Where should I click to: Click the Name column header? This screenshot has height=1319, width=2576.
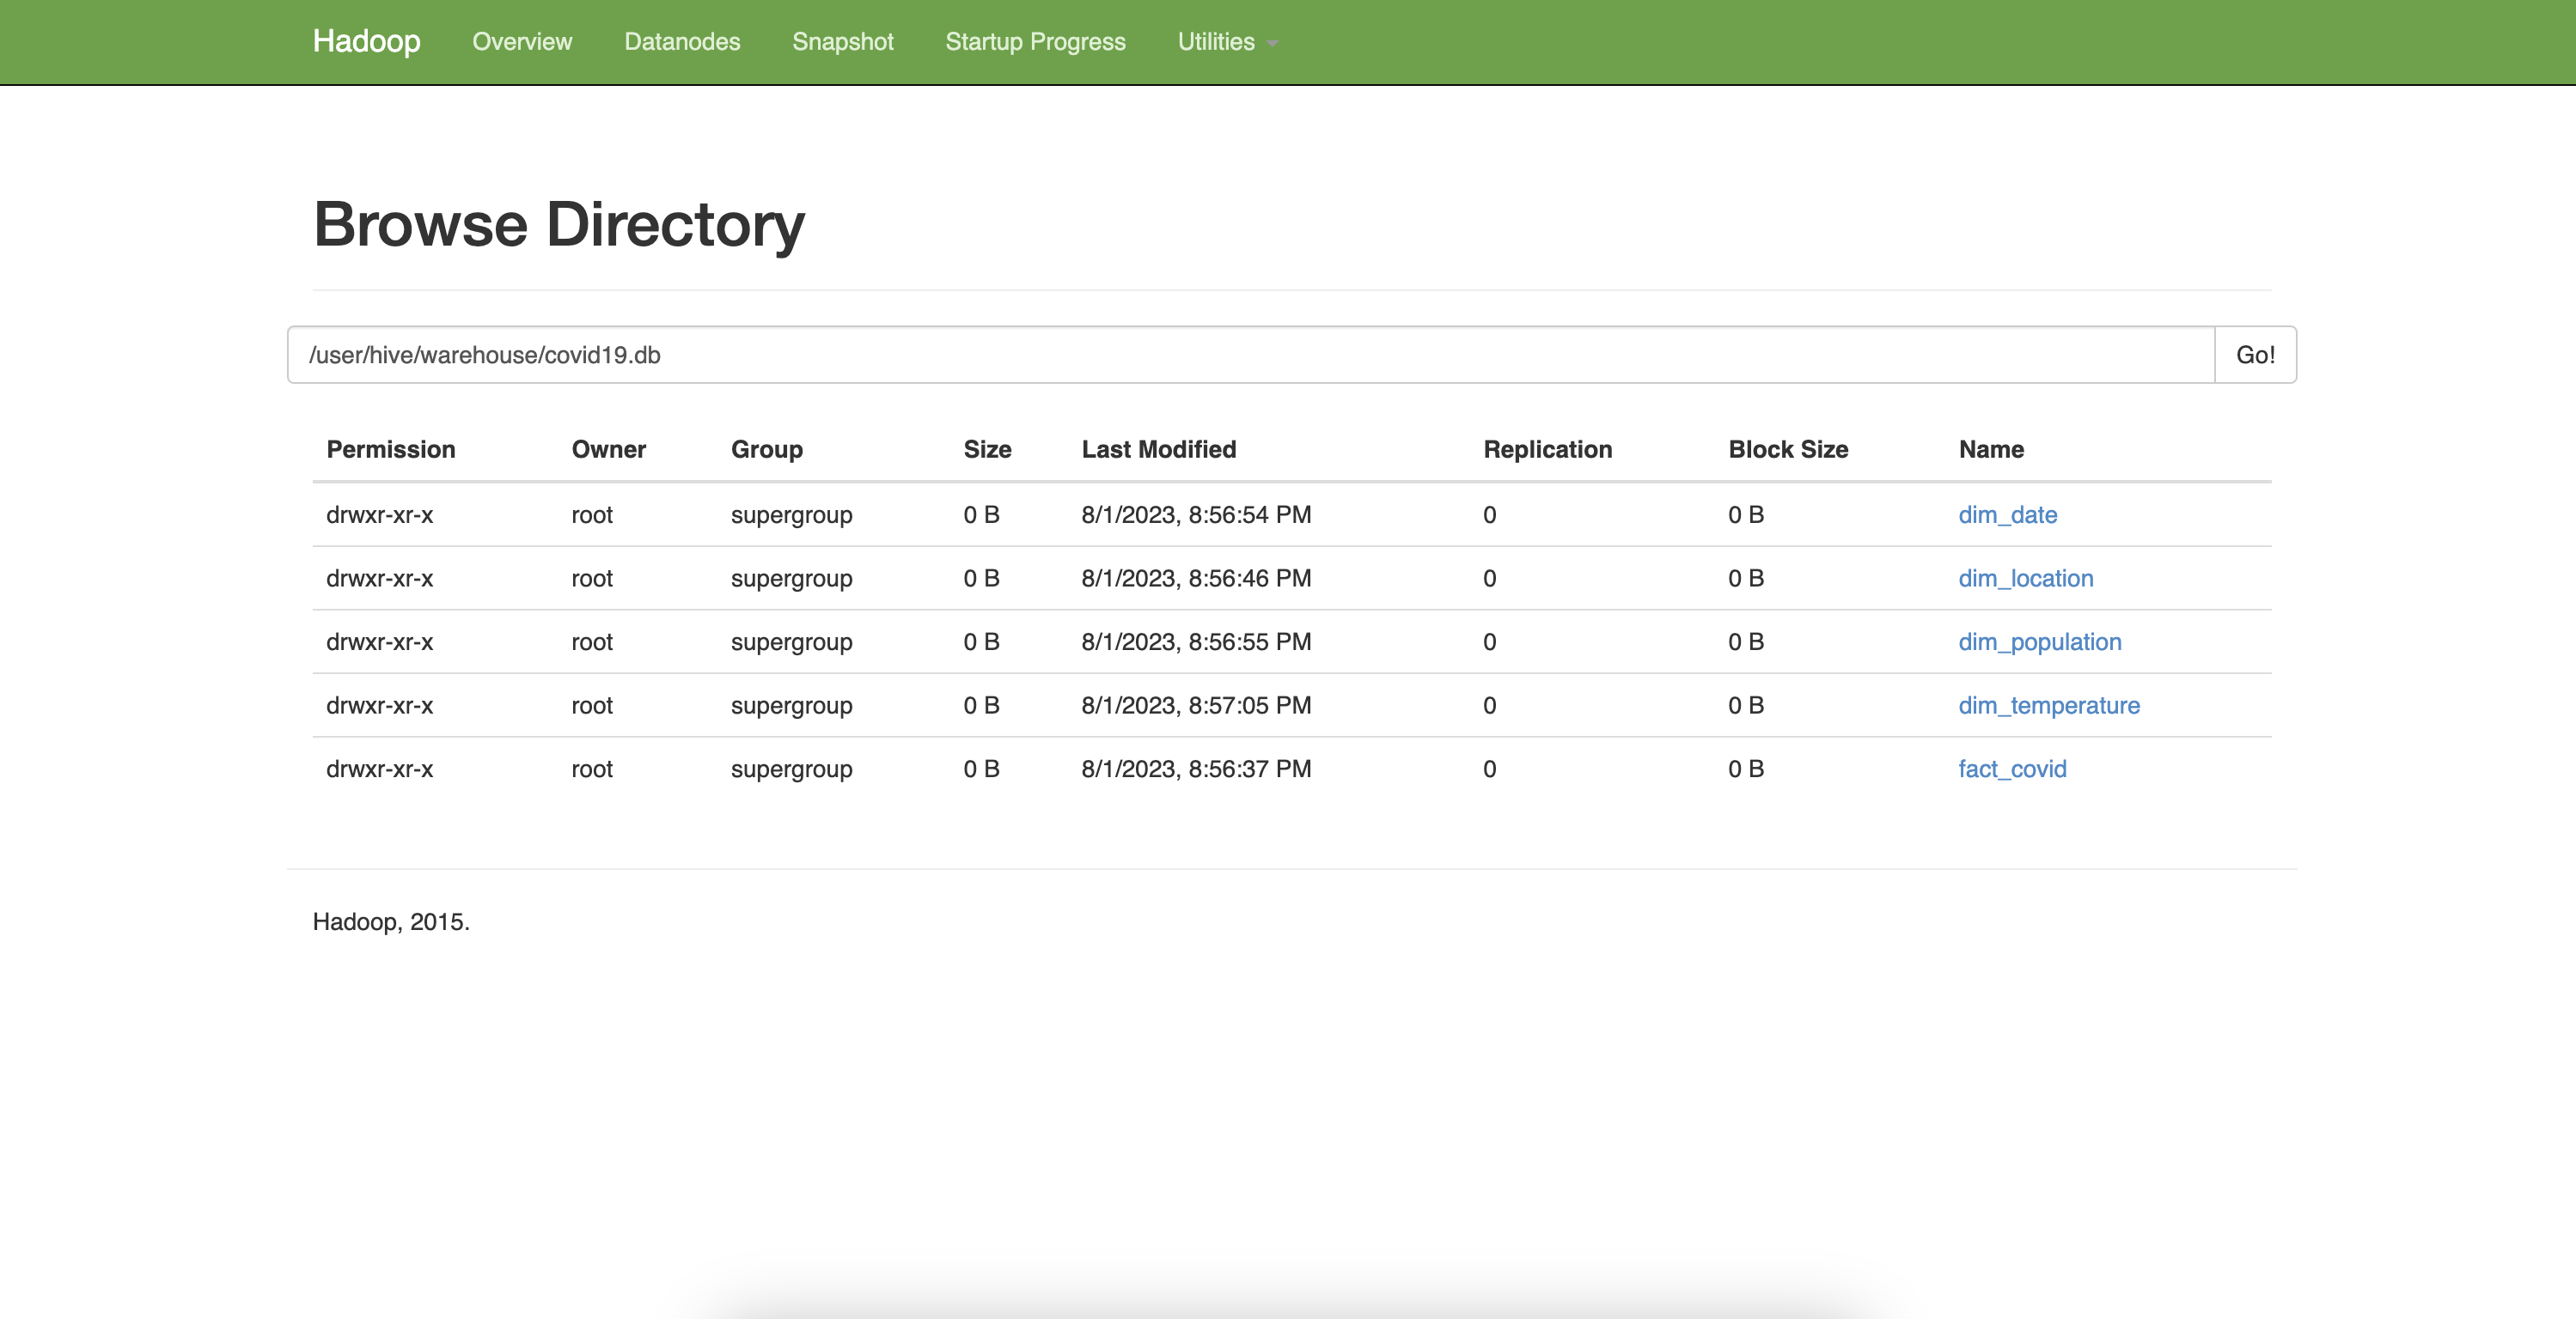pyautogui.click(x=1991, y=448)
